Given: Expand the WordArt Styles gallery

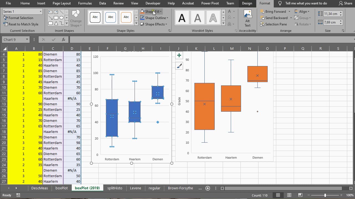Looking at the screenshot, I should [223, 23].
